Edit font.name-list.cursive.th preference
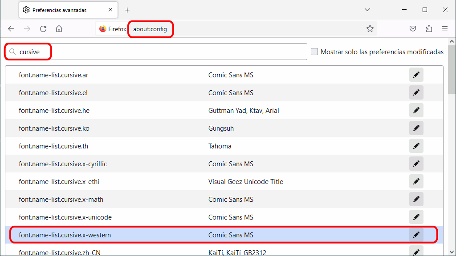Viewport: 456px width, 256px height. [416, 146]
